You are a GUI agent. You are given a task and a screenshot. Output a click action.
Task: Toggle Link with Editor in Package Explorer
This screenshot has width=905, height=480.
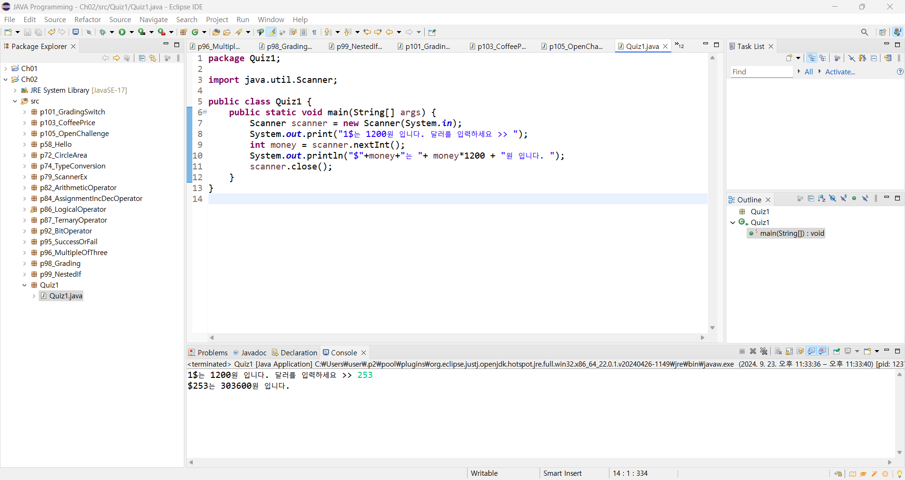[x=153, y=58]
